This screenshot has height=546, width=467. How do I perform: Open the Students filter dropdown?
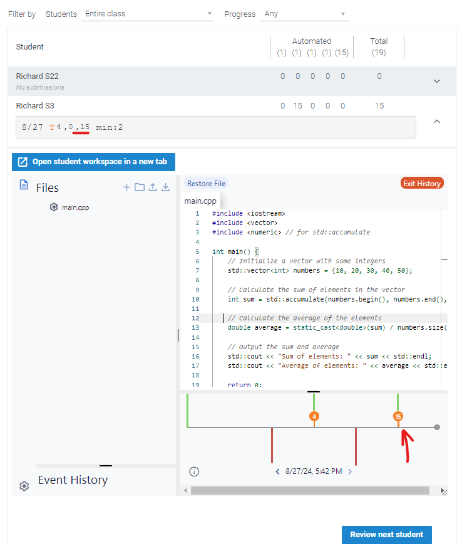148,14
